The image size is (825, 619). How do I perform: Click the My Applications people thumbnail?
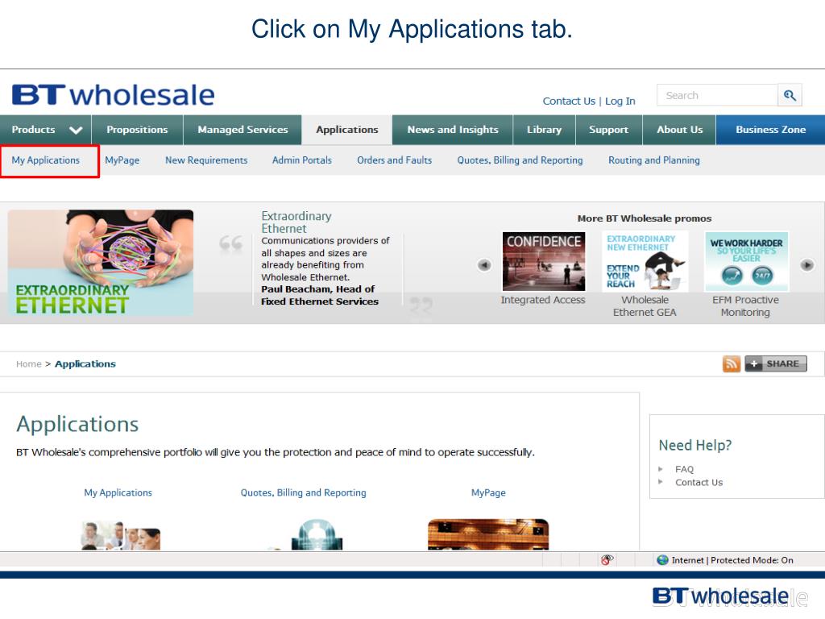pos(121,535)
